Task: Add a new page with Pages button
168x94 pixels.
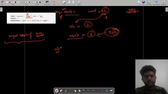Action: pyautogui.click(x=64, y=3)
